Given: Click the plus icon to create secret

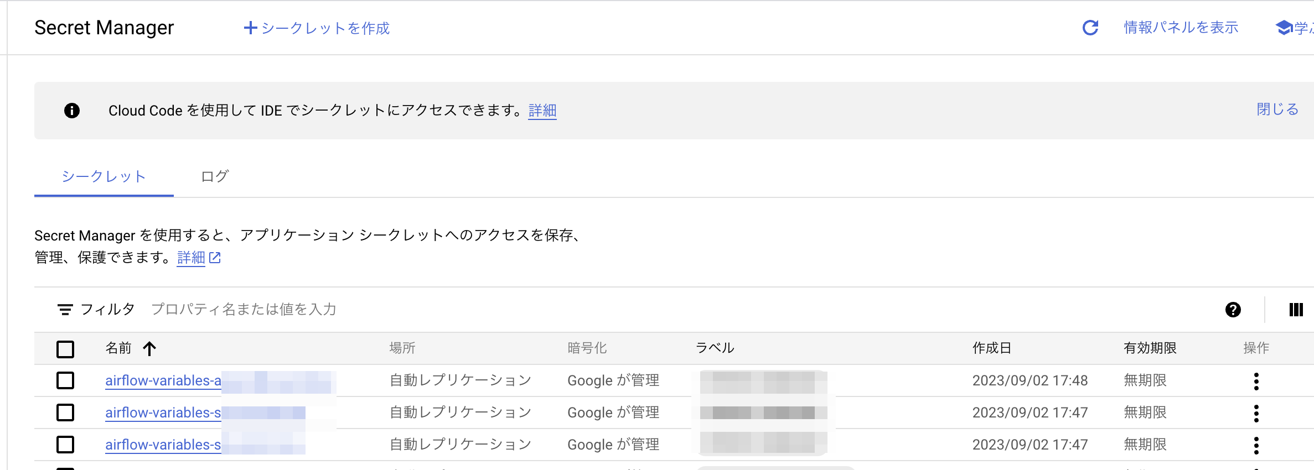Looking at the screenshot, I should pyautogui.click(x=250, y=28).
